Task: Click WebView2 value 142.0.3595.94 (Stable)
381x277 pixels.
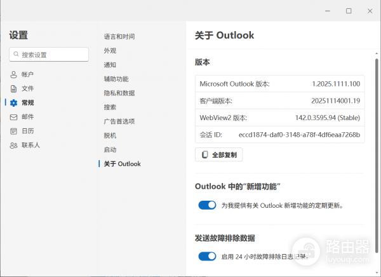Action: (x=328, y=118)
